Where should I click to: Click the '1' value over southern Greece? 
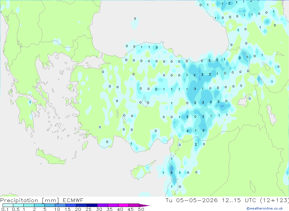(30, 102)
